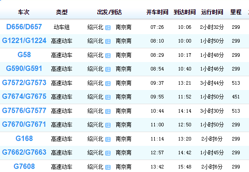Click the 过 icon in the G7608 row

pos(108,167)
